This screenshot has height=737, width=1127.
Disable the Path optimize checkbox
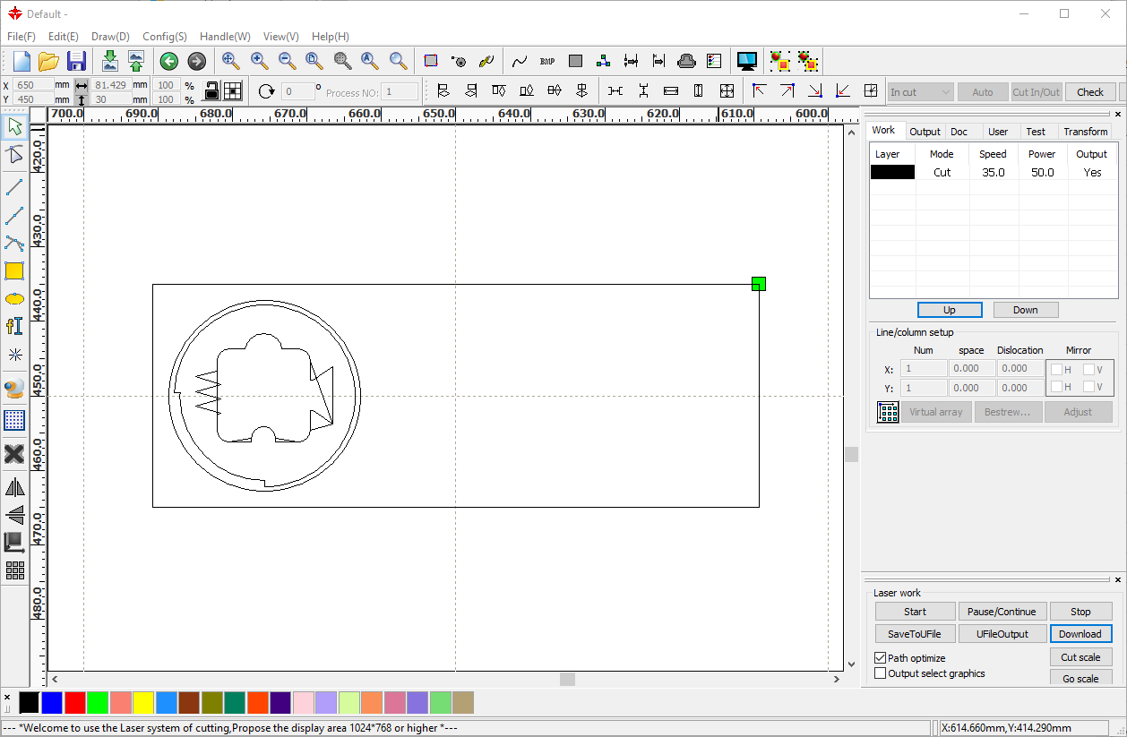pyautogui.click(x=880, y=658)
